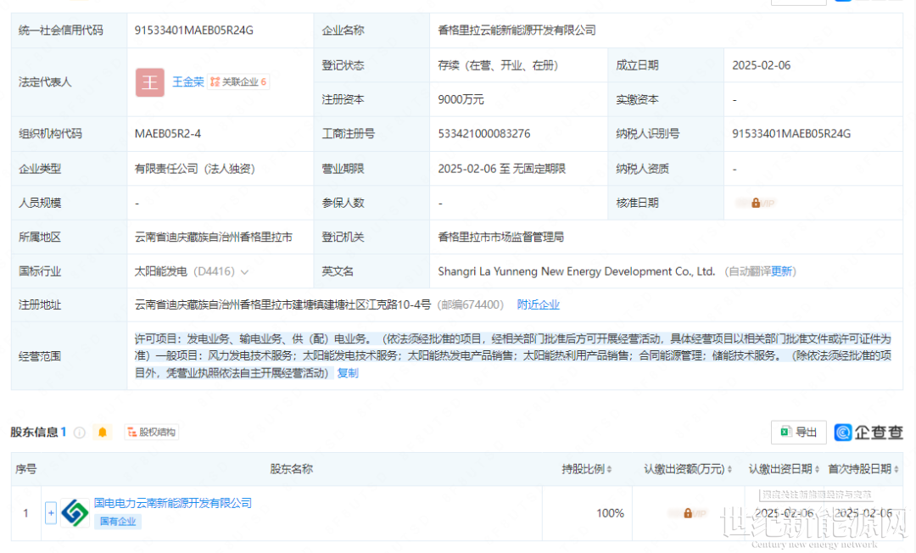
Task: Sort by 持股比例 column arrows
Action: click(609, 470)
